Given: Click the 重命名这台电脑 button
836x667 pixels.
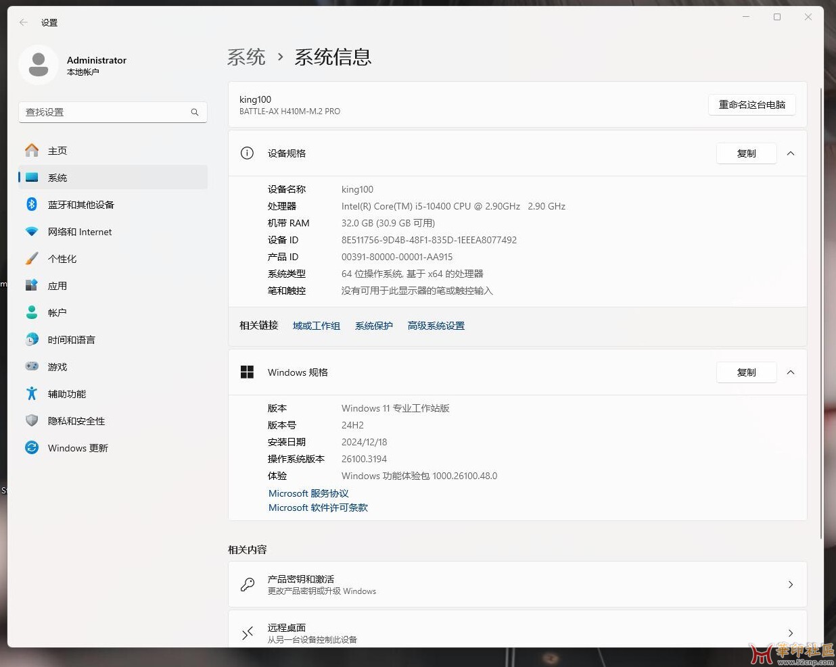Looking at the screenshot, I should click(x=752, y=105).
